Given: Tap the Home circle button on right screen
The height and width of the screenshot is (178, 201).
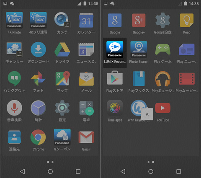Looking at the screenshot, I should (151, 171).
